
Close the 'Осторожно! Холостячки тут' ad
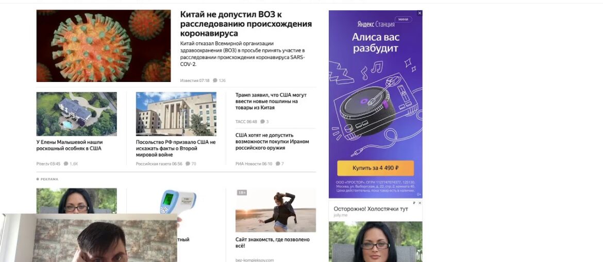click(x=420, y=203)
